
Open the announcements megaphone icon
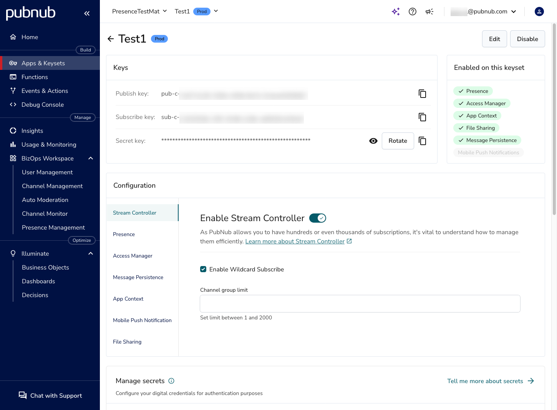coord(429,12)
